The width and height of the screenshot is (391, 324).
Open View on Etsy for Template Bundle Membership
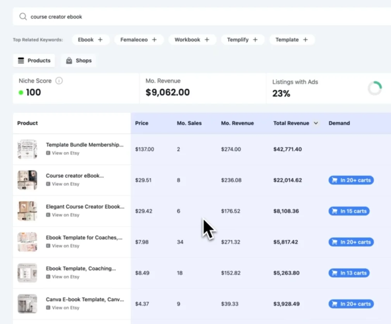tap(65, 153)
